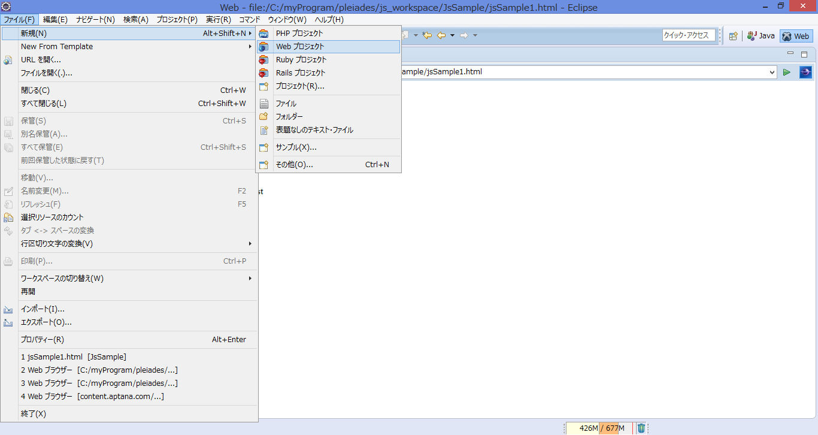Run garbage collector trash icon
The width and height of the screenshot is (818, 435).
coord(641,428)
